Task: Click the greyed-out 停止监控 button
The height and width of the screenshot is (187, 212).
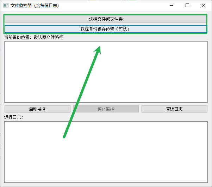Action: (106, 109)
